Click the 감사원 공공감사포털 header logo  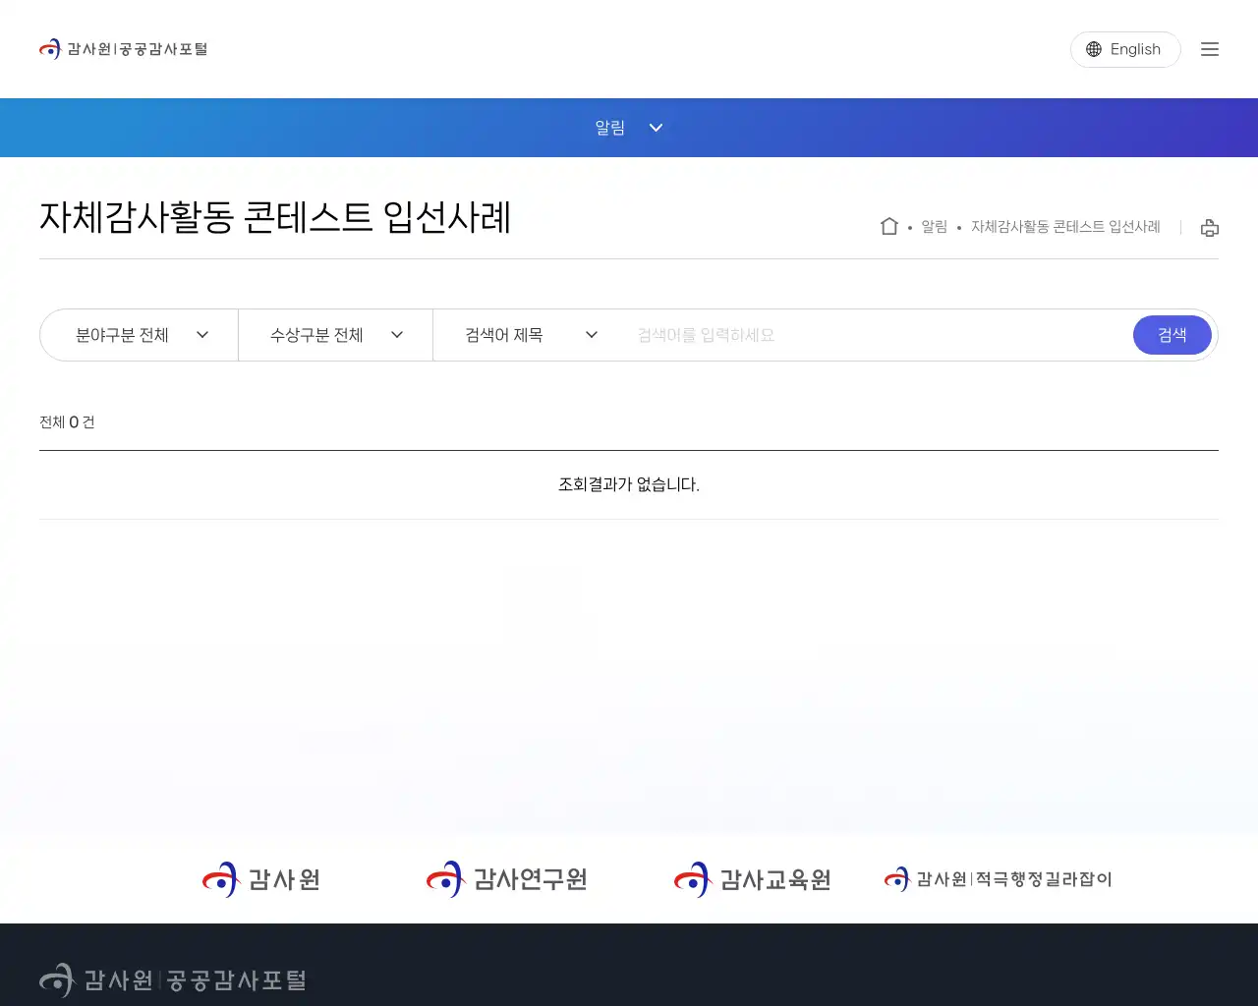click(123, 48)
